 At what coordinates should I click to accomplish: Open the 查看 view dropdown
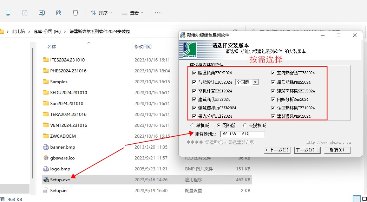(x=132, y=13)
